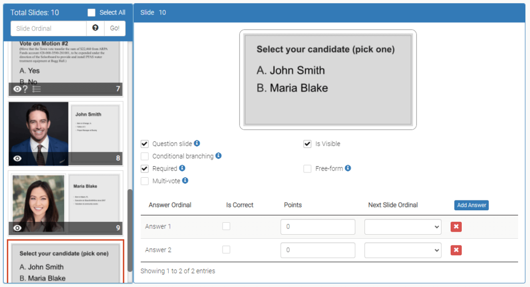This screenshot has width=530, height=287.
Task: Click the Slide Ordinal input field
Action: (48, 28)
